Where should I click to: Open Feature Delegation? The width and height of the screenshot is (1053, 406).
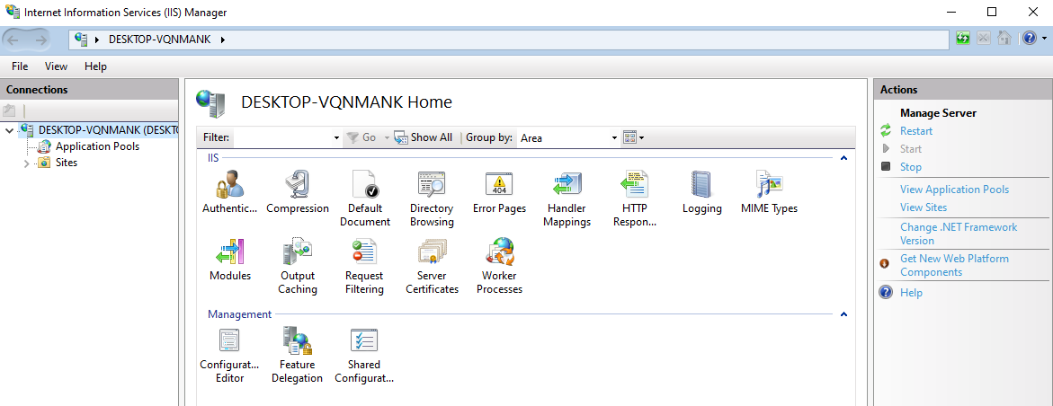(x=298, y=354)
